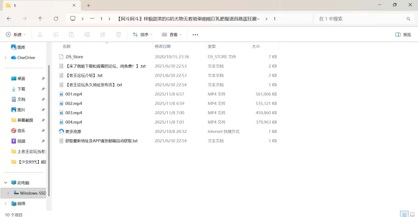Switch to large icons view in status bar

pos(412,214)
